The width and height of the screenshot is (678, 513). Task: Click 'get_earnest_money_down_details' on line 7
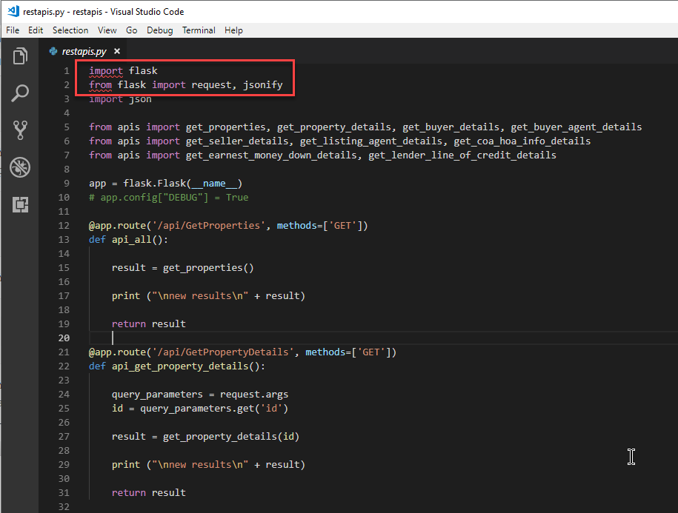[271, 155]
